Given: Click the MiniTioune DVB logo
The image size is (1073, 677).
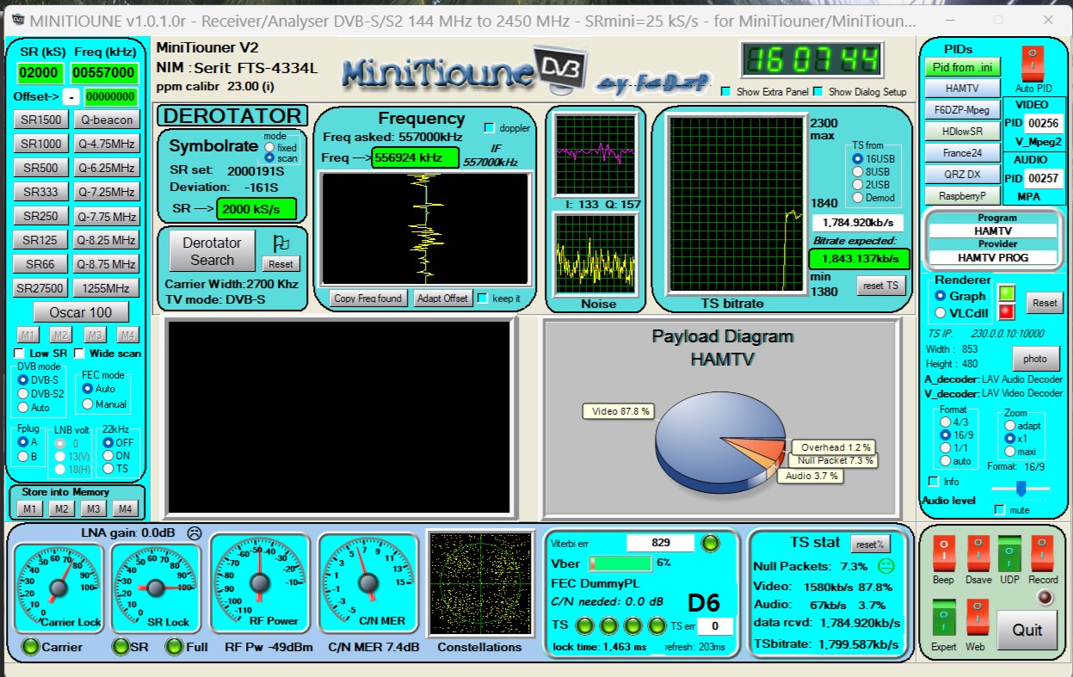Looking at the screenshot, I should [x=465, y=71].
